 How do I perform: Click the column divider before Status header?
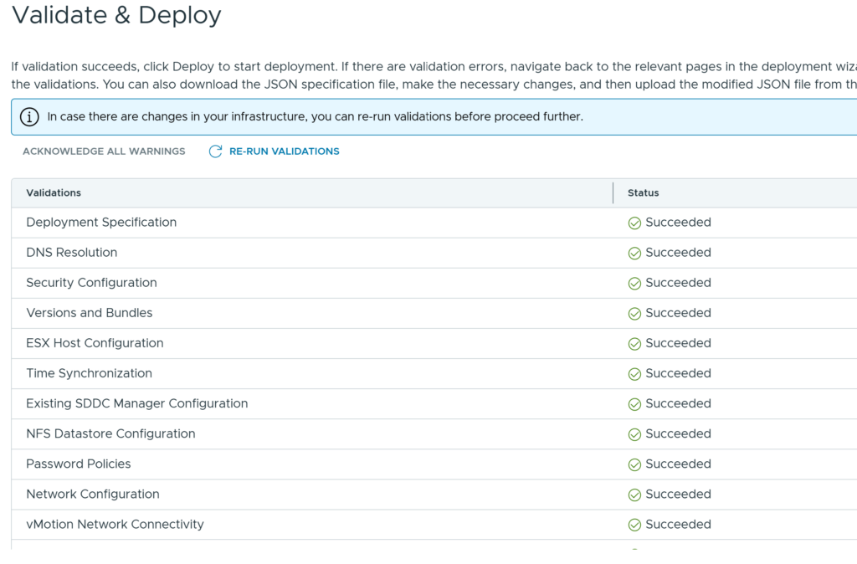[x=613, y=193]
